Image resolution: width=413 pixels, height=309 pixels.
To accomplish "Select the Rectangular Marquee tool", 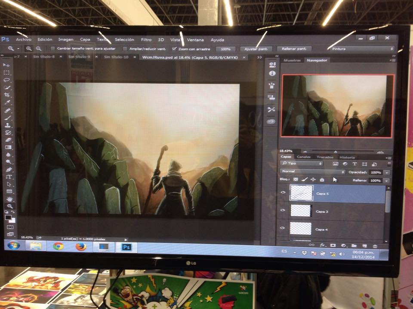I will [7, 73].
